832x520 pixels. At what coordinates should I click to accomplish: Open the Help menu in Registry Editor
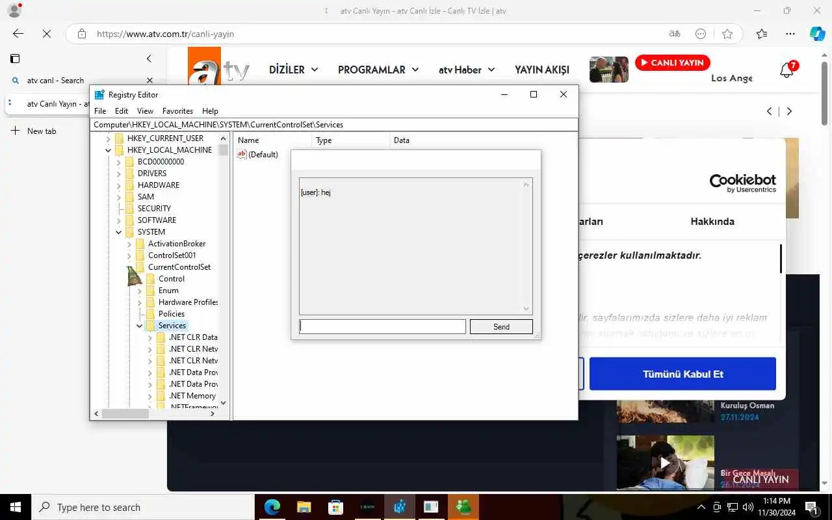(x=210, y=111)
